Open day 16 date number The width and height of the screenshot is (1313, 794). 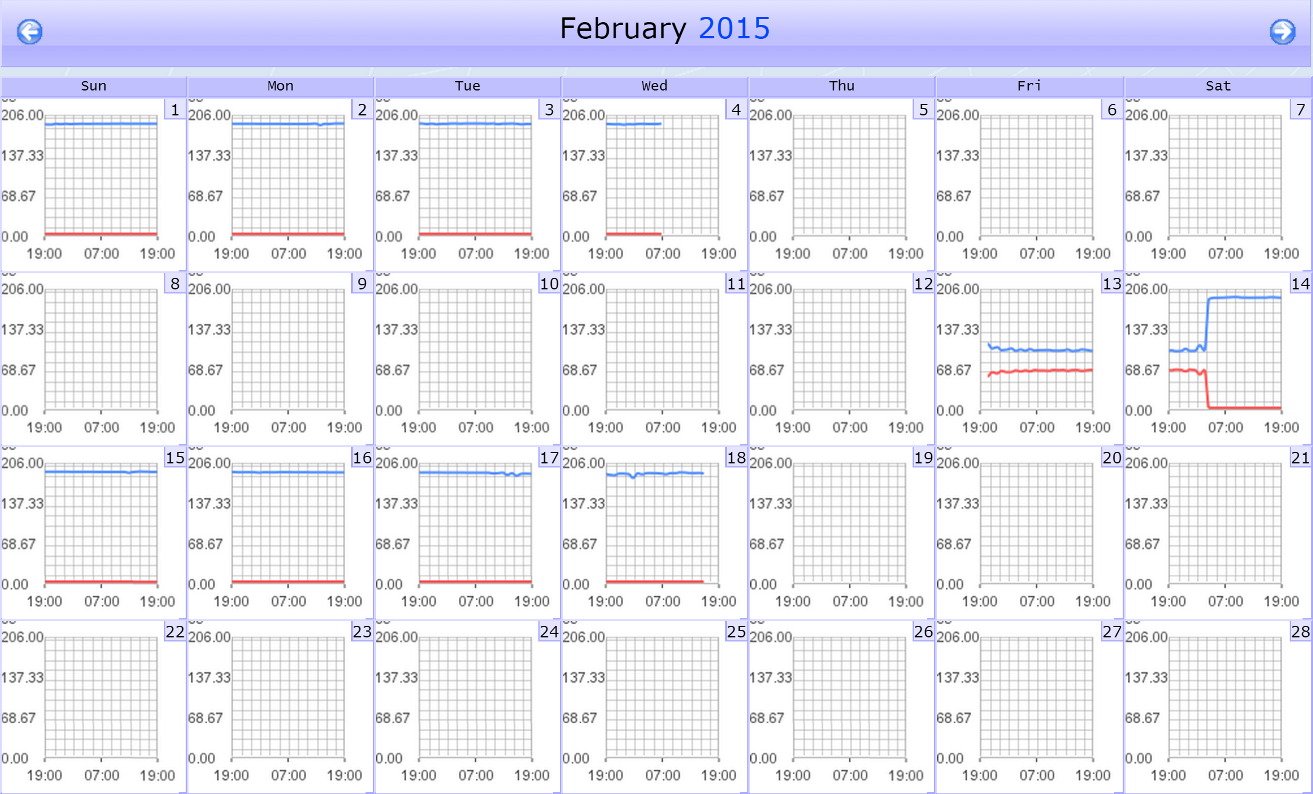[x=362, y=458]
